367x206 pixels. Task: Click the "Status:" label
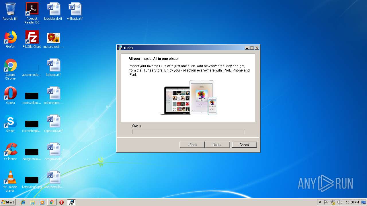point(137,126)
